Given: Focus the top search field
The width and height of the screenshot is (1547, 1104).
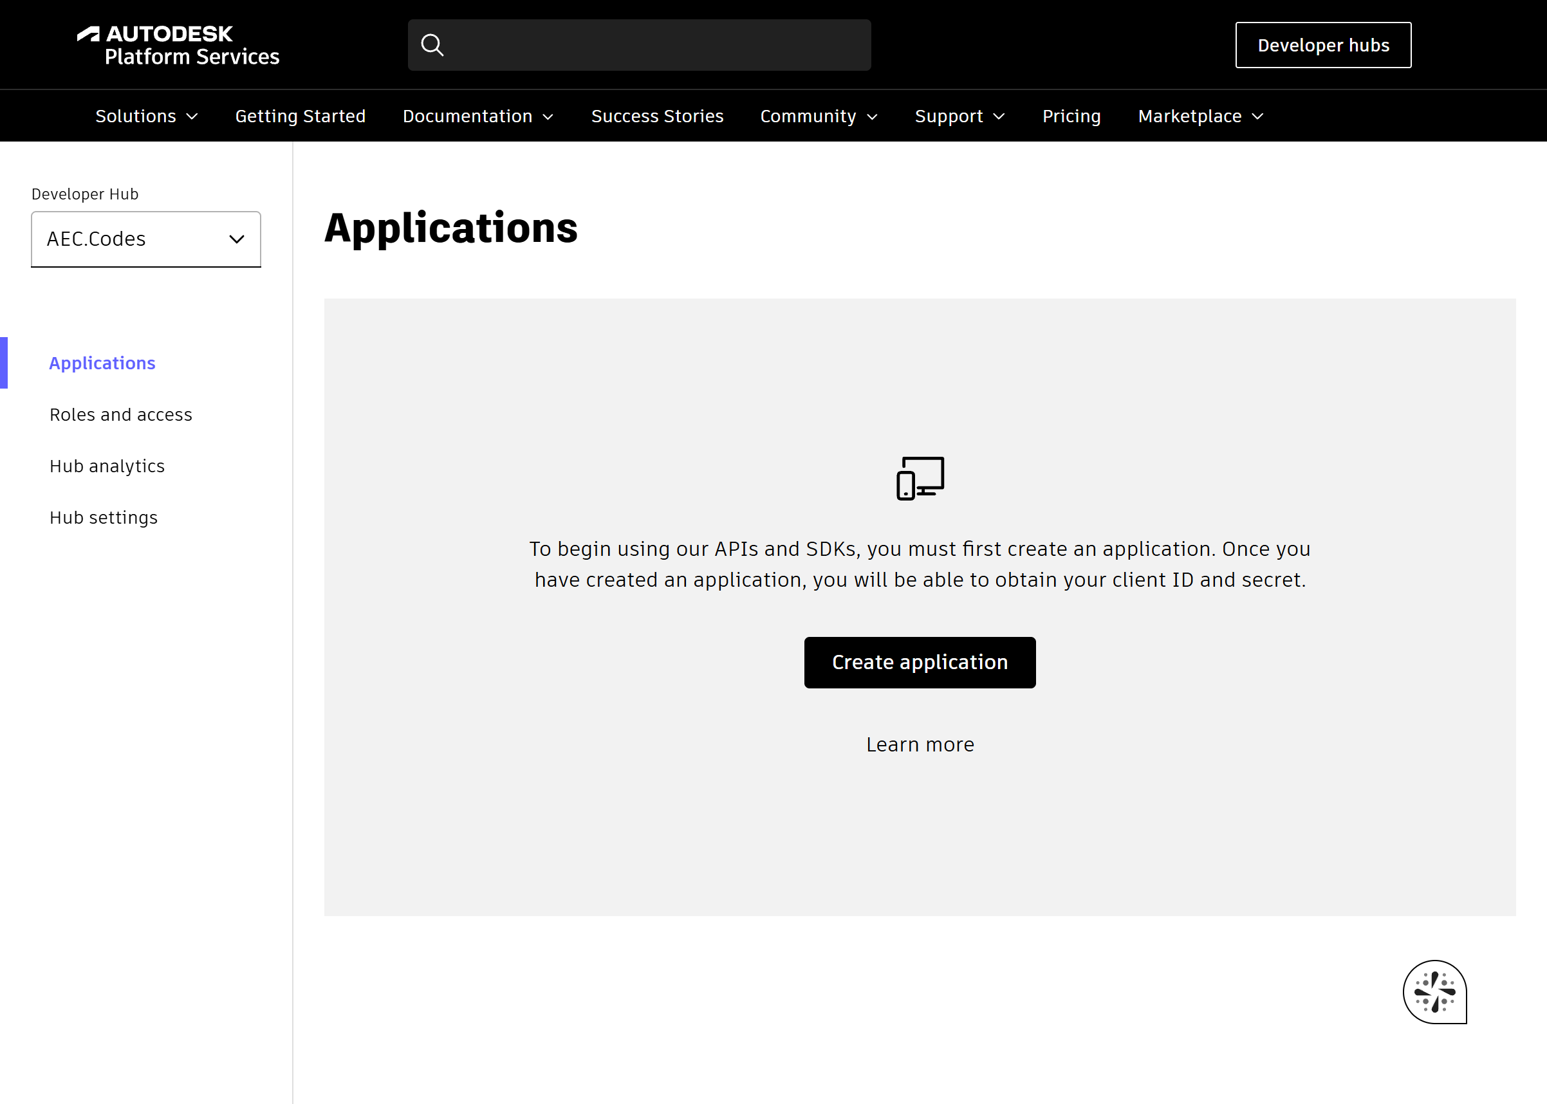Looking at the screenshot, I should click(639, 45).
